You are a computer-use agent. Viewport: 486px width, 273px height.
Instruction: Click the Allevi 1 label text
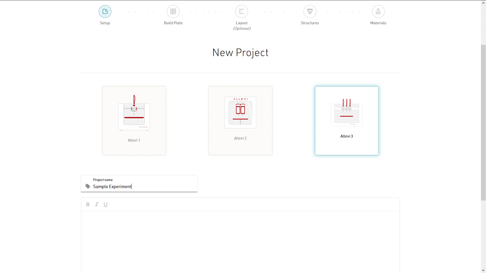(134, 140)
